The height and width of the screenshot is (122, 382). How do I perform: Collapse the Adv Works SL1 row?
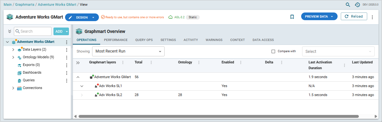[x=82, y=86]
